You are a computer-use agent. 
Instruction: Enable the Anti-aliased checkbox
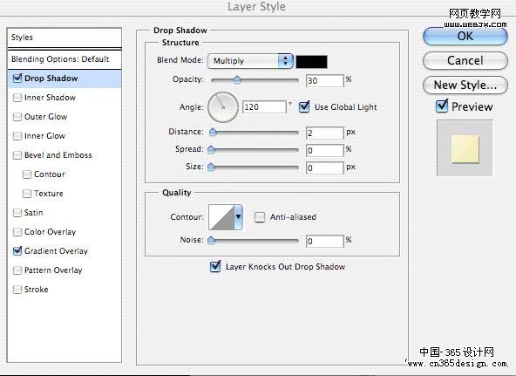pyautogui.click(x=260, y=217)
